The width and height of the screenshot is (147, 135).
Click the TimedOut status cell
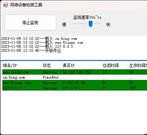click(51, 77)
